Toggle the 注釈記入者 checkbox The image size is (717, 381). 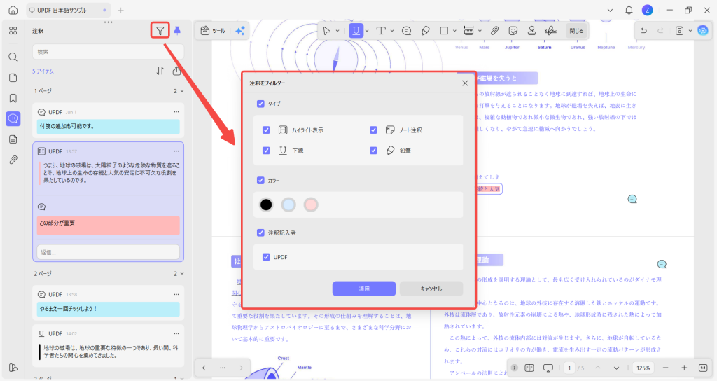pyautogui.click(x=260, y=233)
